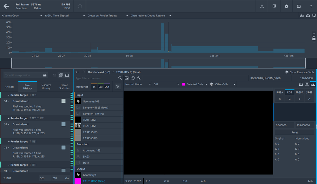Click the magnifier search icon in resource filter
This screenshot has height=184, width=317.
click(120, 78)
